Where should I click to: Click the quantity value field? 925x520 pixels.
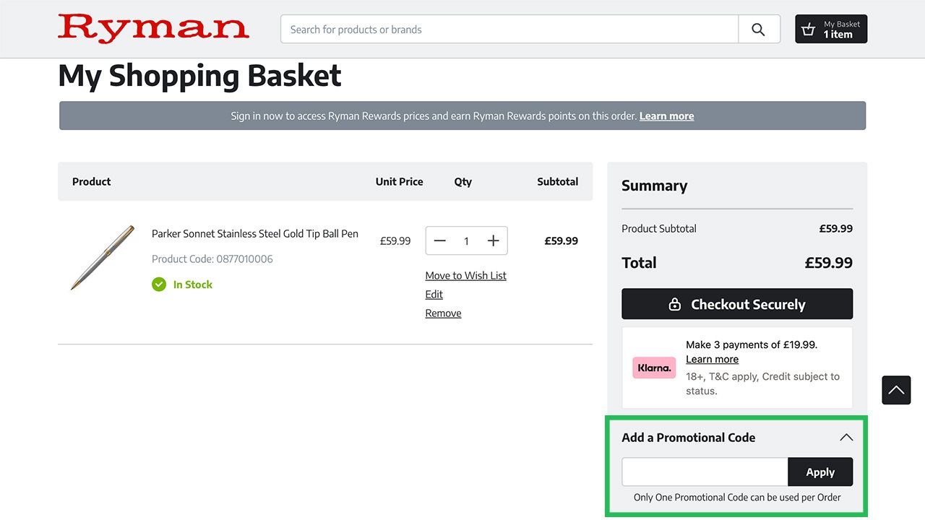tap(466, 240)
